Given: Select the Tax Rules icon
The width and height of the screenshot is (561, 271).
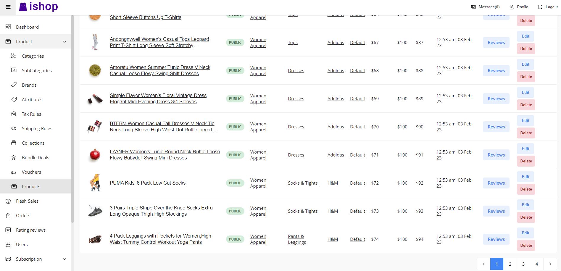Looking at the screenshot, I should [14, 114].
